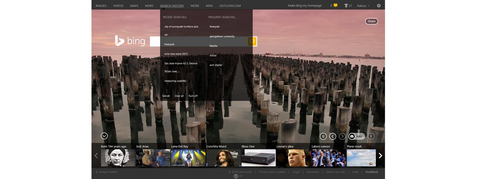Click the camera Info button
The width and height of the screenshot is (478, 179).
356,136
